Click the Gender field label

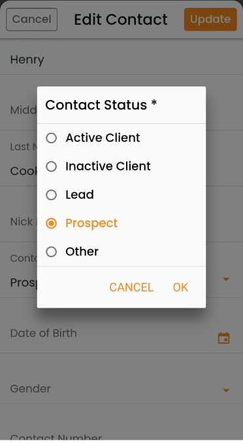pyautogui.click(x=31, y=389)
